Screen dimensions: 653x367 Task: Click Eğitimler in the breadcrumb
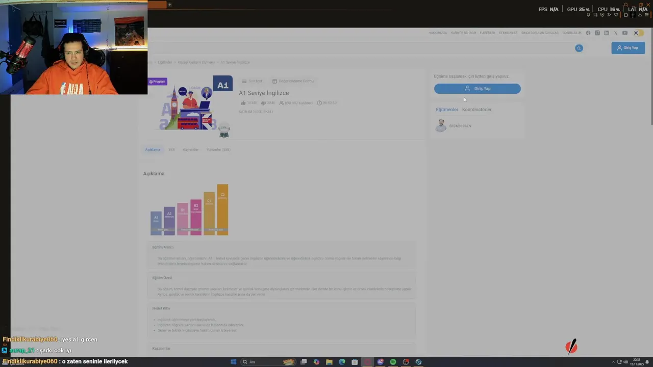click(165, 62)
